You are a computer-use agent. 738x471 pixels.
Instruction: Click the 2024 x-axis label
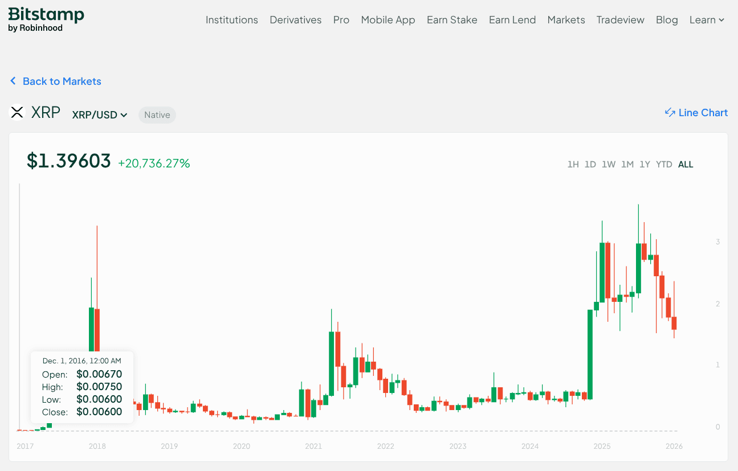(x=530, y=446)
